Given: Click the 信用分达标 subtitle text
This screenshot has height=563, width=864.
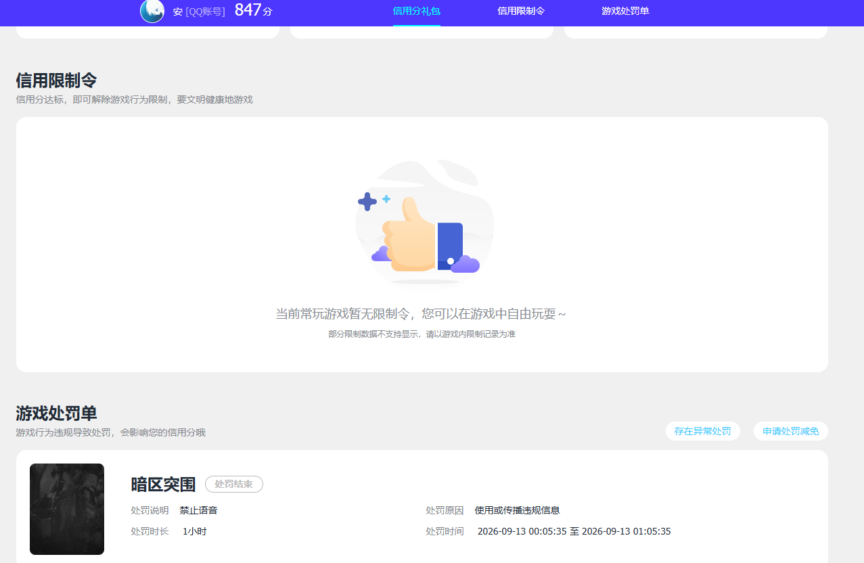Looking at the screenshot, I should click(x=135, y=99).
